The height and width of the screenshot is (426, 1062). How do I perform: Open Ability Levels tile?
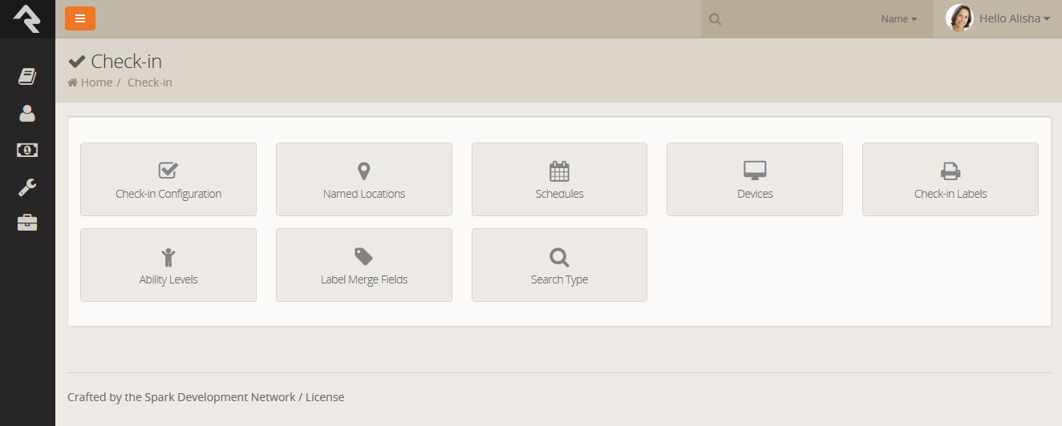tap(168, 265)
